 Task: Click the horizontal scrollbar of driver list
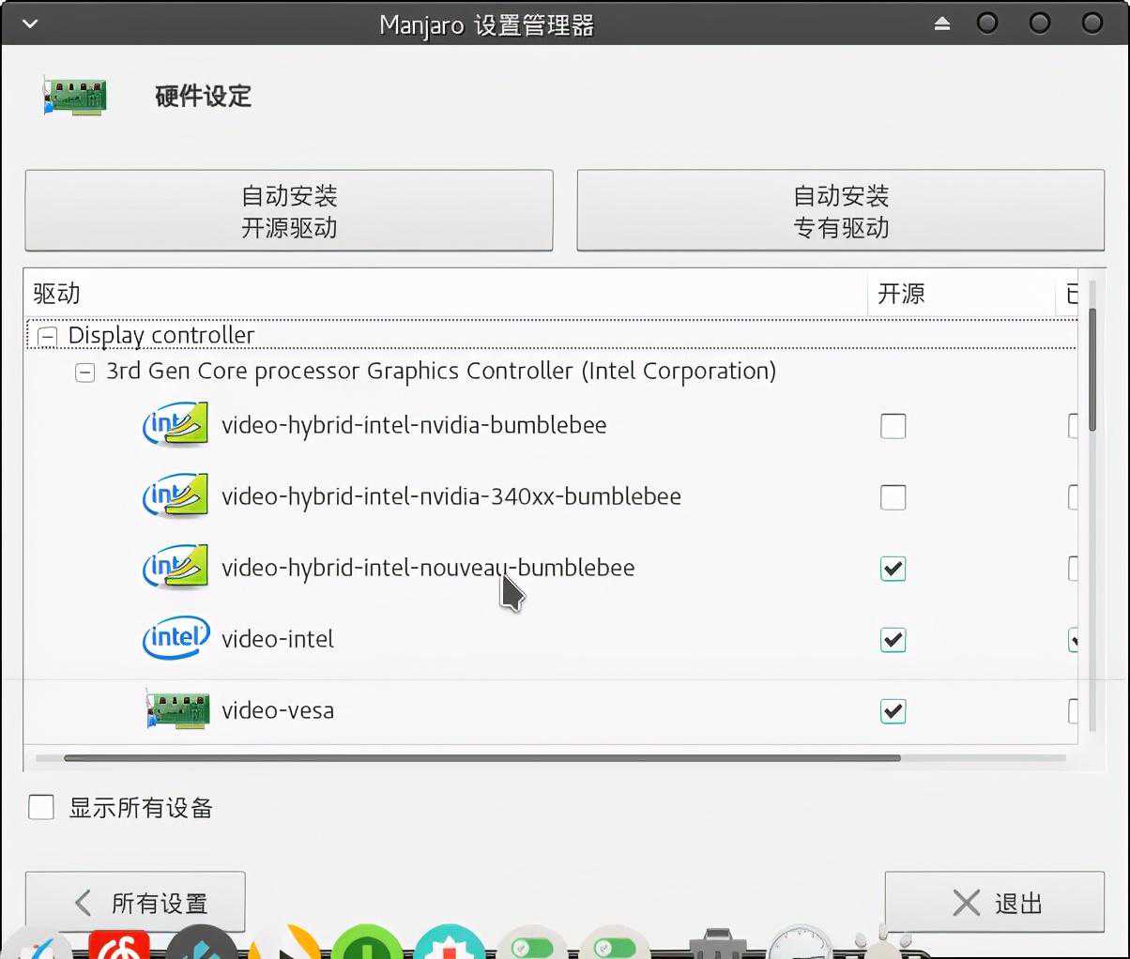click(x=481, y=758)
